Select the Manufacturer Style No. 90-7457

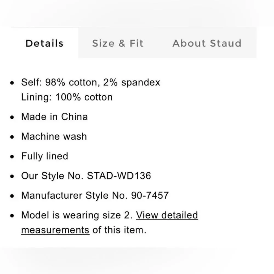(95, 195)
